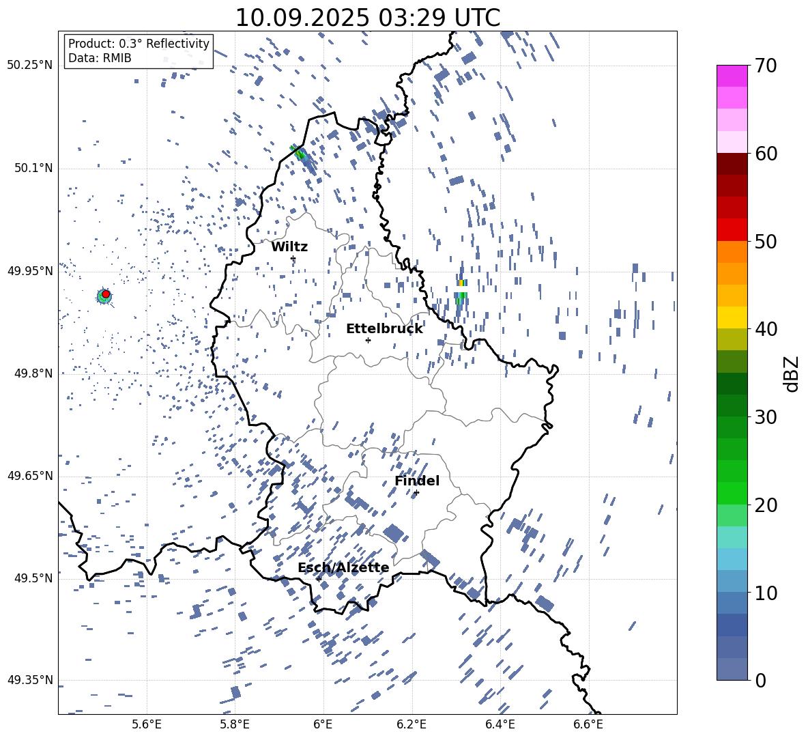Viewport: 808px width, 738px height.
Task: Click the cross marker below Wiltz
Action: pos(293,258)
